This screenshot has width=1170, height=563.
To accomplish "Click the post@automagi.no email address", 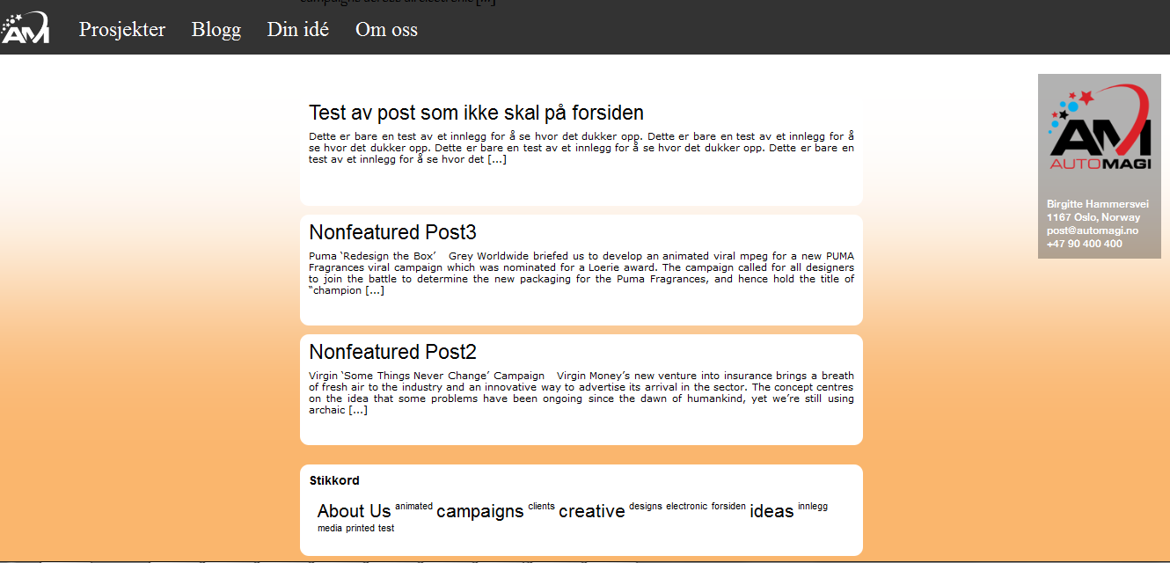I will click(x=1093, y=230).
